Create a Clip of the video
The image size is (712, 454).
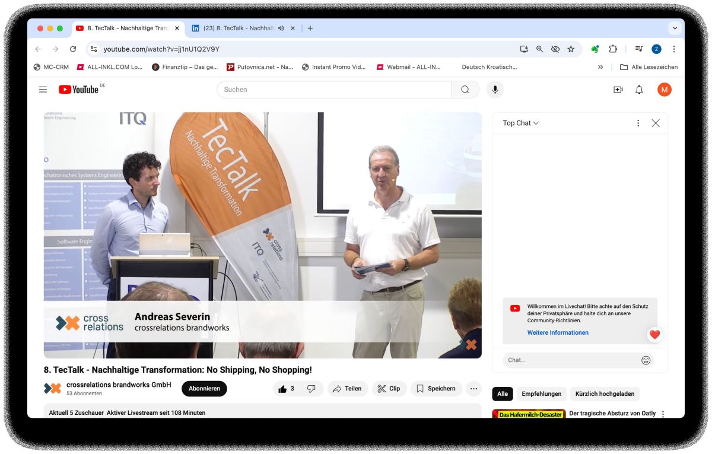pos(389,389)
